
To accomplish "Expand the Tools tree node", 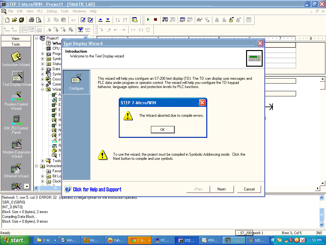I will (42, 161).
